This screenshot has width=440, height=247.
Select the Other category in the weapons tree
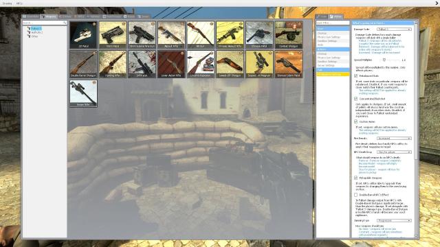(x=34, y=36)
